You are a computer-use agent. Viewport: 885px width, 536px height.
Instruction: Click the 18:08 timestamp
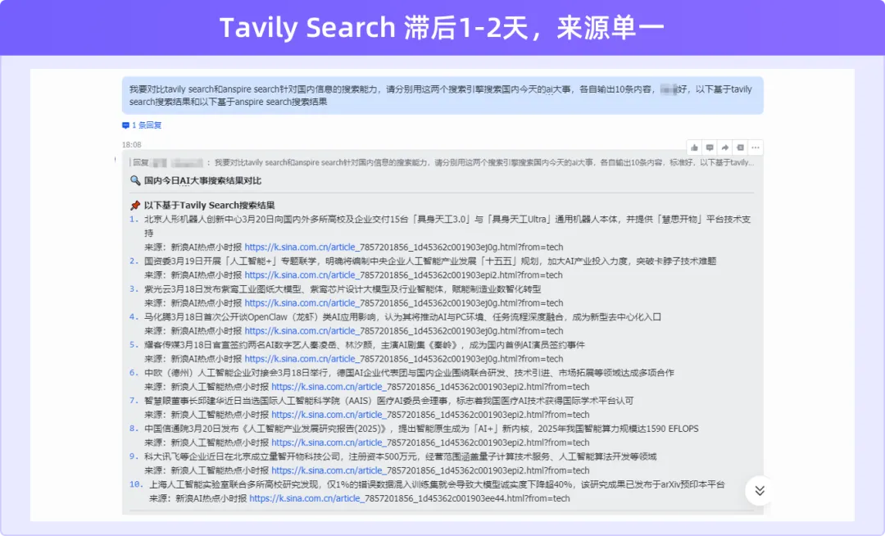[x=131, y=145]
